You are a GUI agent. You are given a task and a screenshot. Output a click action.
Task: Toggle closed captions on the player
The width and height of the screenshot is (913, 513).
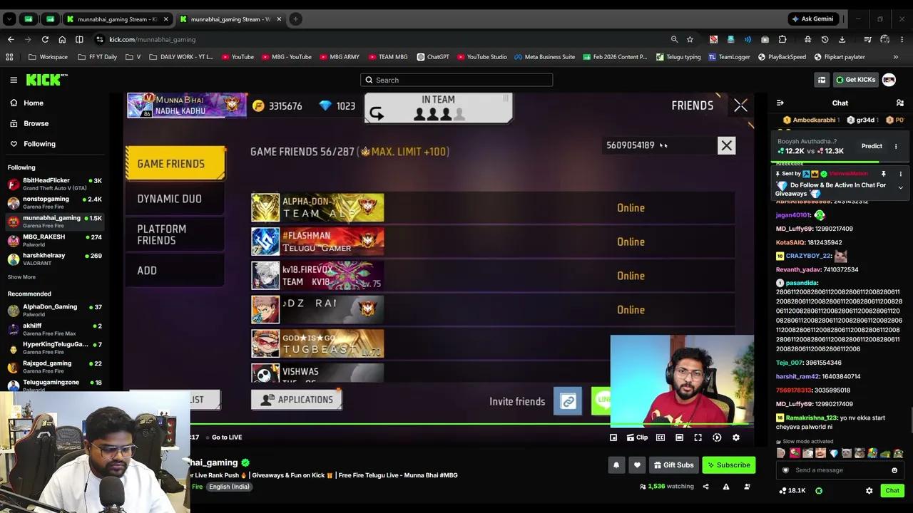(x=660, y=437)
